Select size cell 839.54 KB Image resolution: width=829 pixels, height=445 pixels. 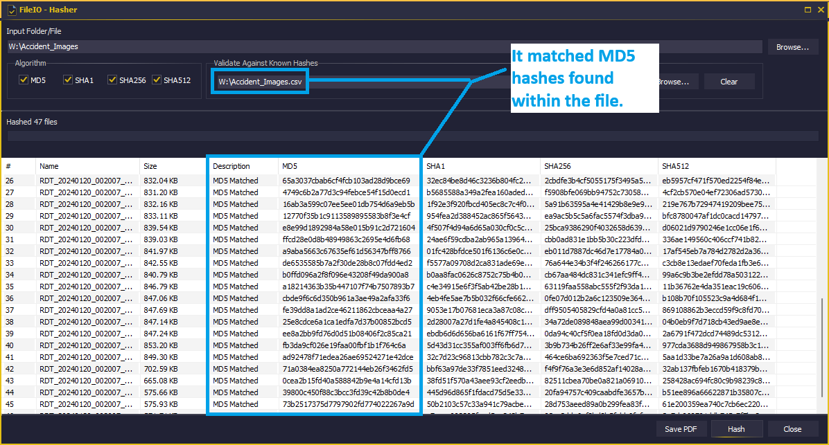pos(161,228)
